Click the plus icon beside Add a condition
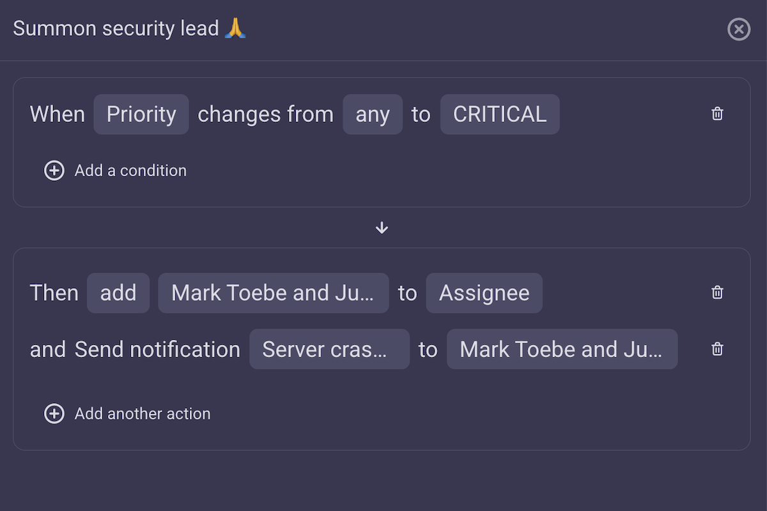The width and height of the screenshot is (767, 511). [54, 171]
